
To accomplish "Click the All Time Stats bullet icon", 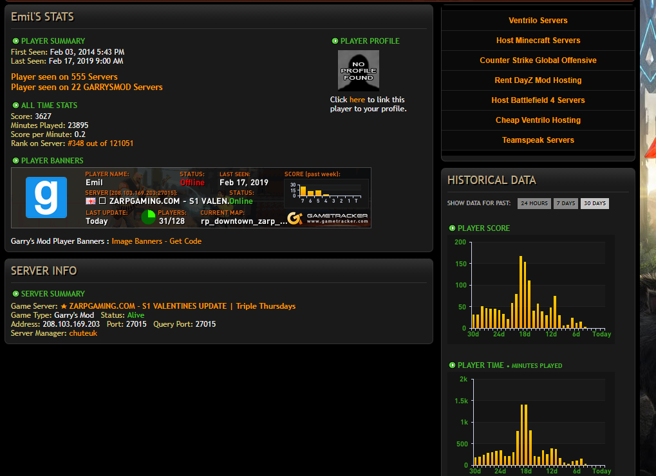I will click(15, 105).
